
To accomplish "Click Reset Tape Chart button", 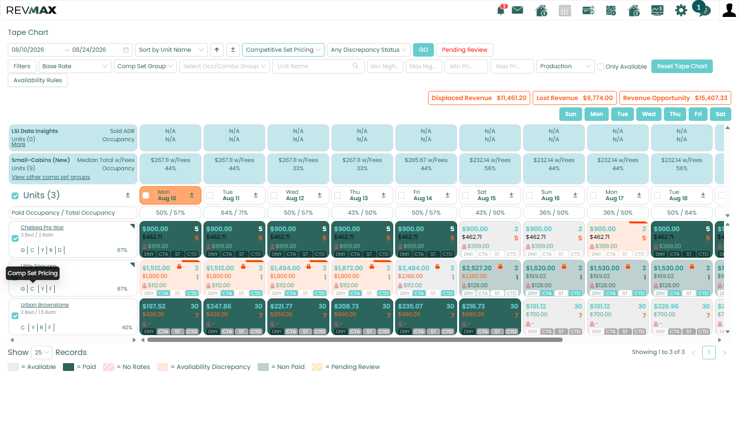I will click(682, 66).
